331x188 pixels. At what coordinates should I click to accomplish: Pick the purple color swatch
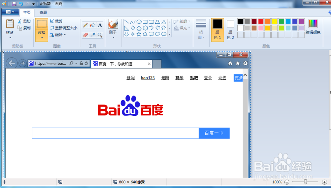click(302, 21)
